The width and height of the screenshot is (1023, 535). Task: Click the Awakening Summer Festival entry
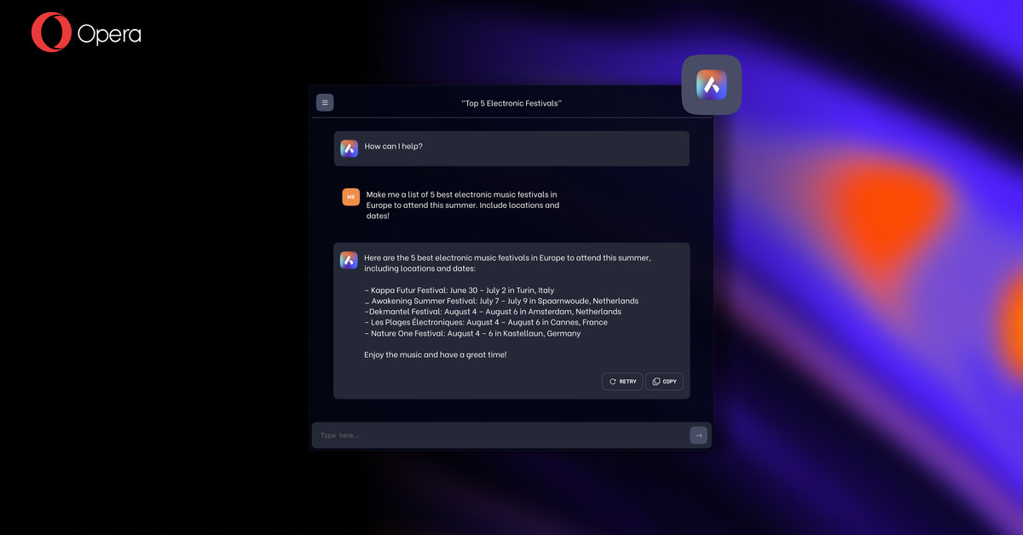[x=501, y=301]
